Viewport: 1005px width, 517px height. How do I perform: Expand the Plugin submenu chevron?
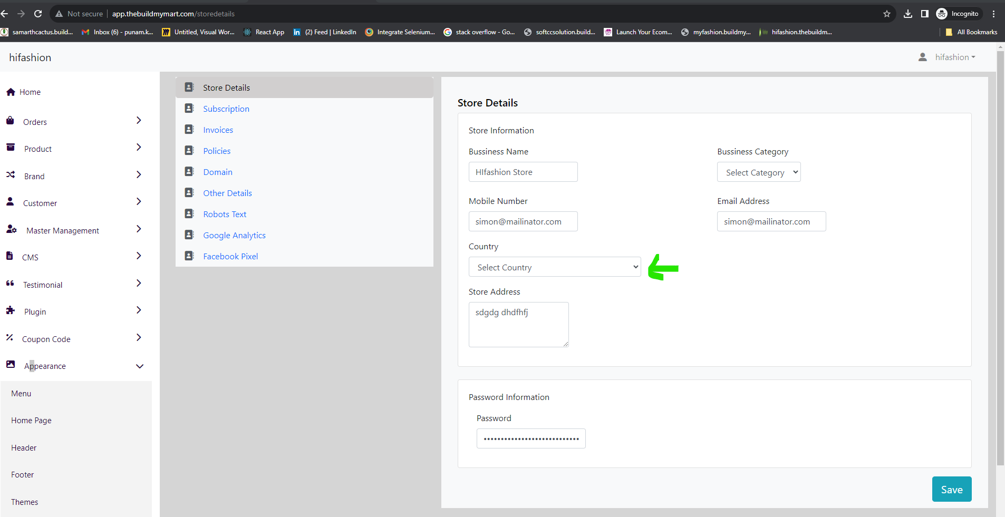point(139,310)
